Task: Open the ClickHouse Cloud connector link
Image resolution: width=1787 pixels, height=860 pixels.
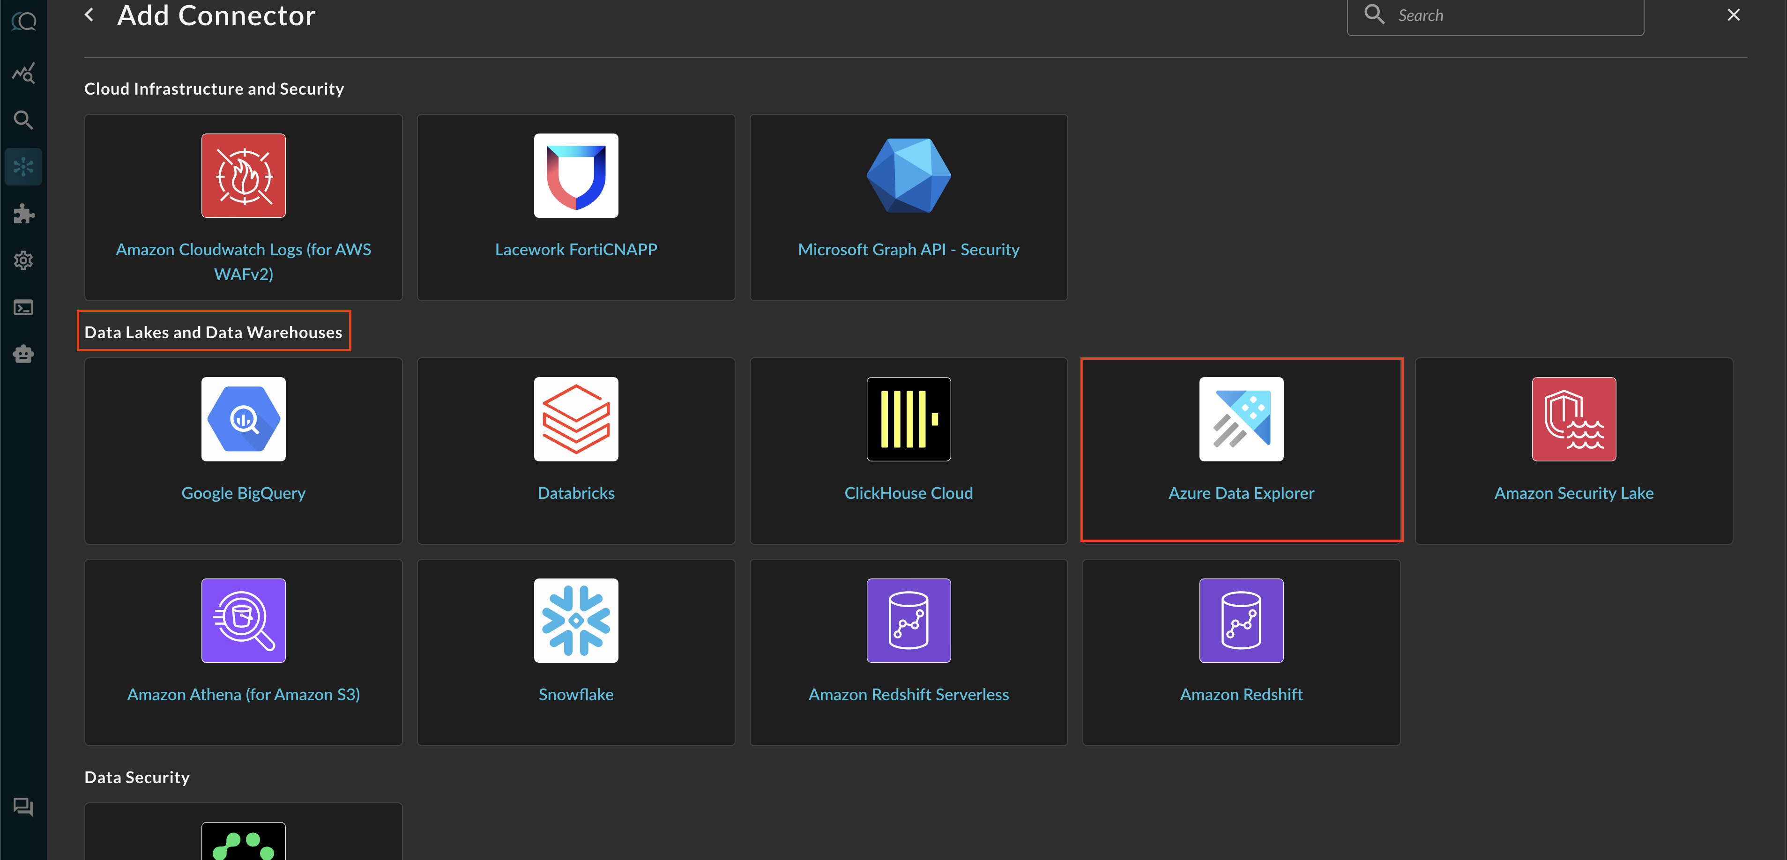Action: click(x=908, y=493)
